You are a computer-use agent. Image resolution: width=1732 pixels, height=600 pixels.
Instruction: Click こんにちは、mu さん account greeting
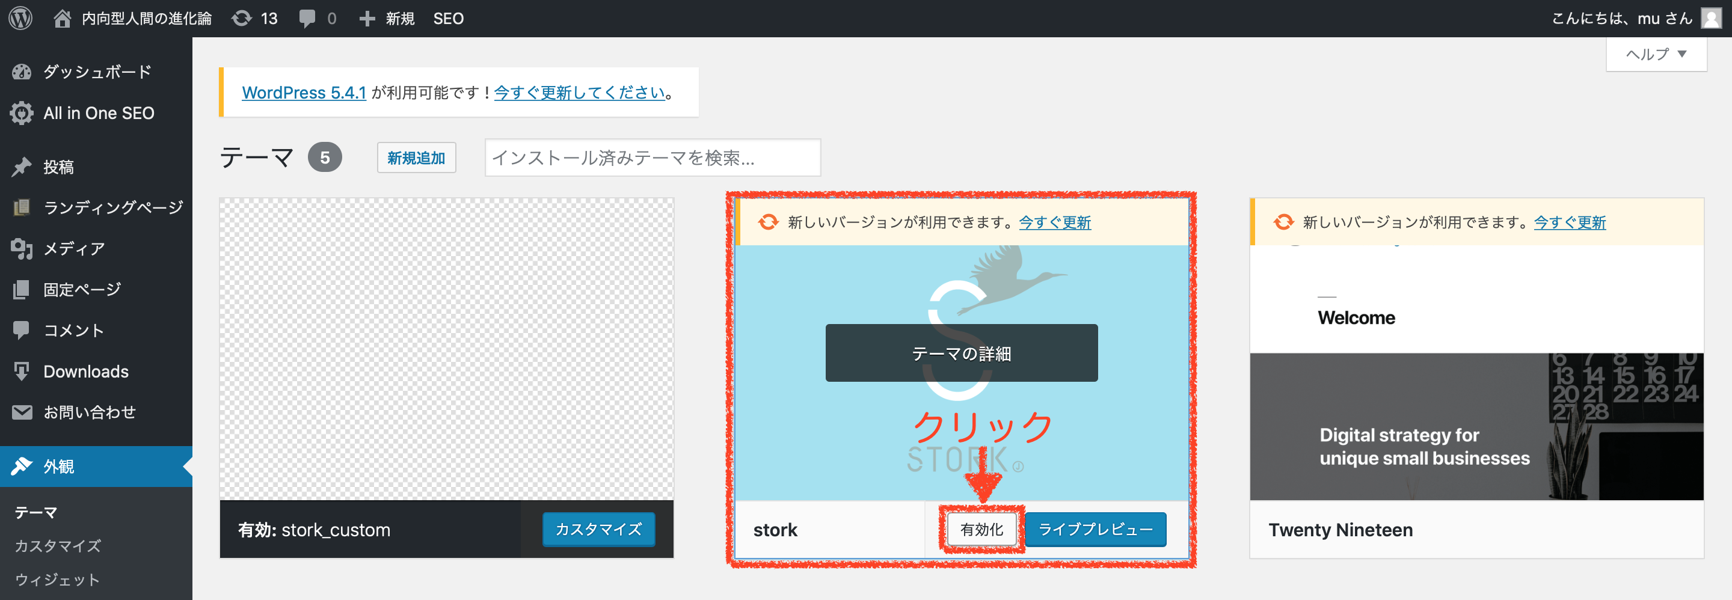pyautogui.click(x=1622, y=18)
